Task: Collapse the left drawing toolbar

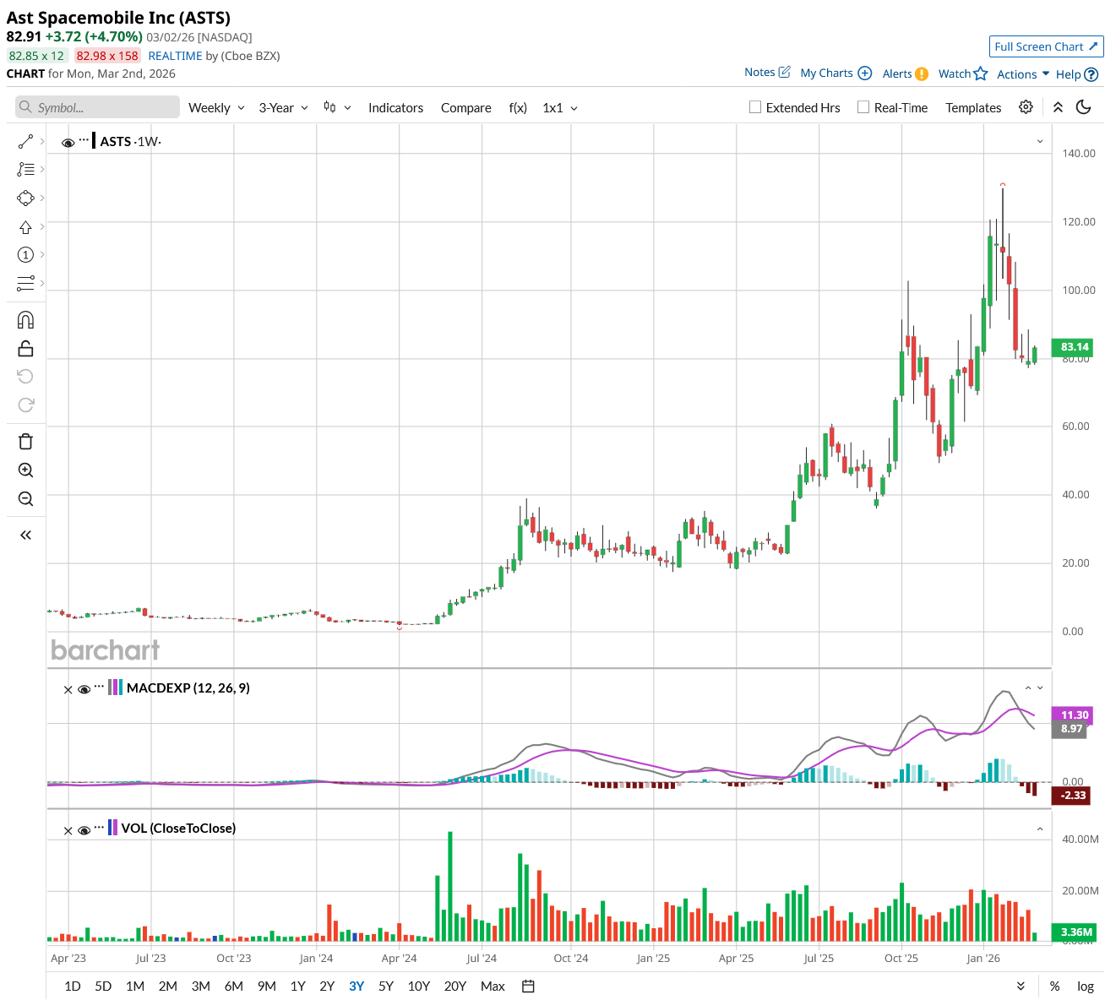Action: tap(25, 535)
